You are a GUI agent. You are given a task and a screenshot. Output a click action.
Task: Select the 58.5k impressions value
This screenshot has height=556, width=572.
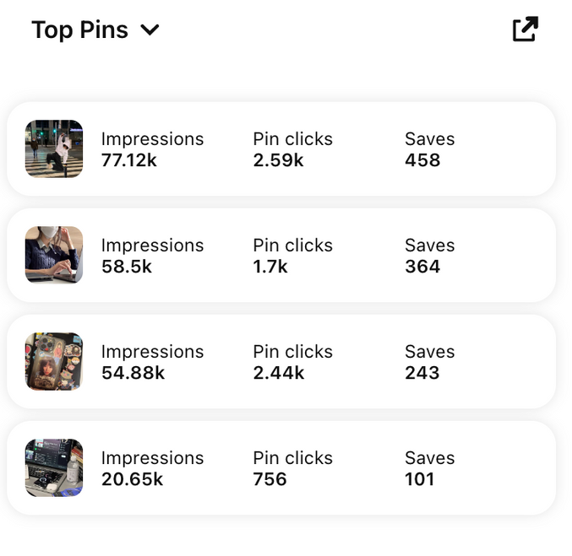[127, 267]
